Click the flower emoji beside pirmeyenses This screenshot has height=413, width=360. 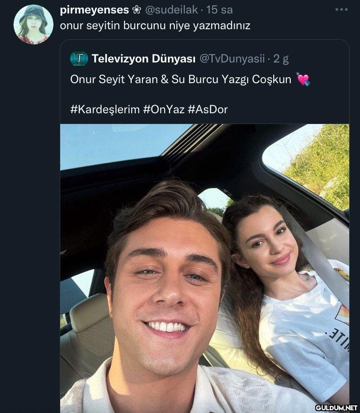[x=136, y=10]
